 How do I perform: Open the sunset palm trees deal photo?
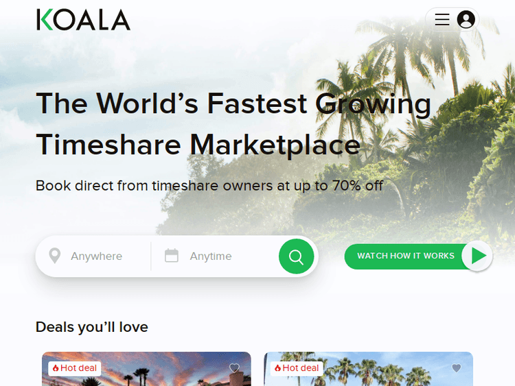146,369
